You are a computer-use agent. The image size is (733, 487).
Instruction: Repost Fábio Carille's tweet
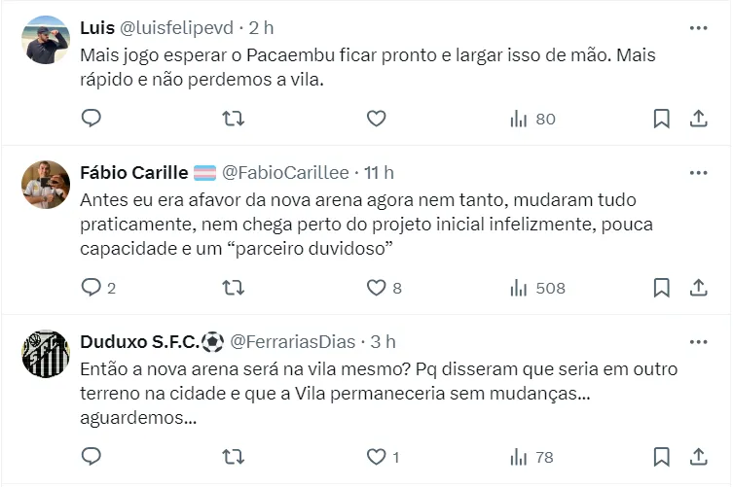point(234,288)
